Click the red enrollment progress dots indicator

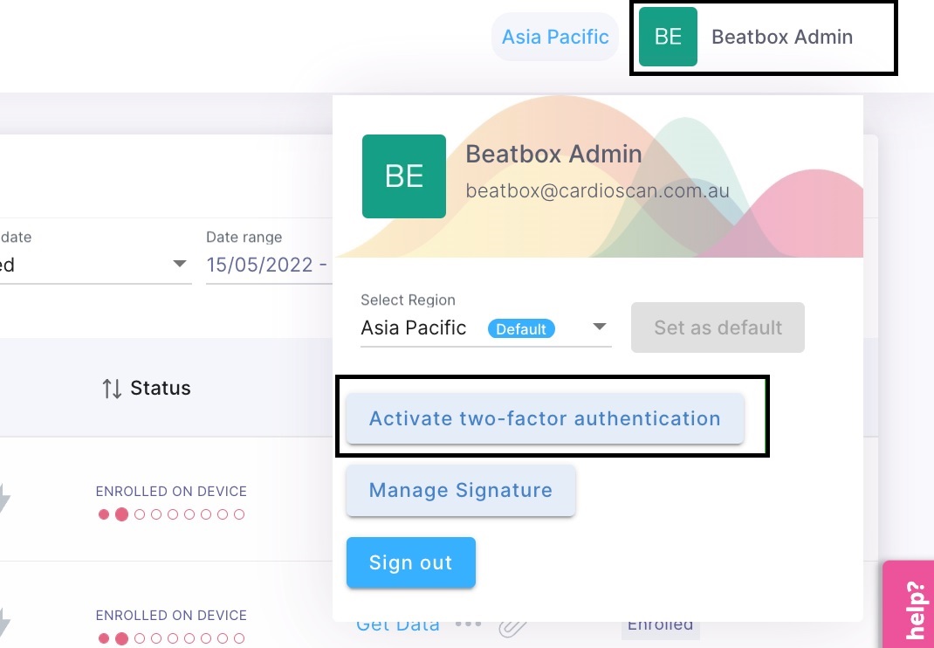pos(171,514)
